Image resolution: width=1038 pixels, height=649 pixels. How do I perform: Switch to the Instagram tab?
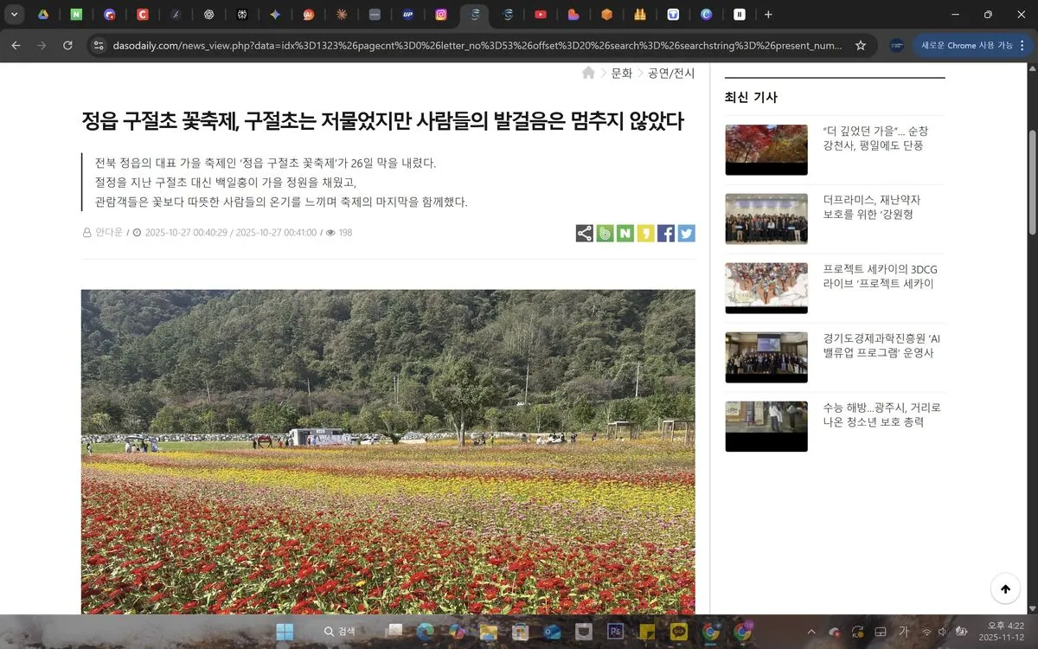click(441, 15)
